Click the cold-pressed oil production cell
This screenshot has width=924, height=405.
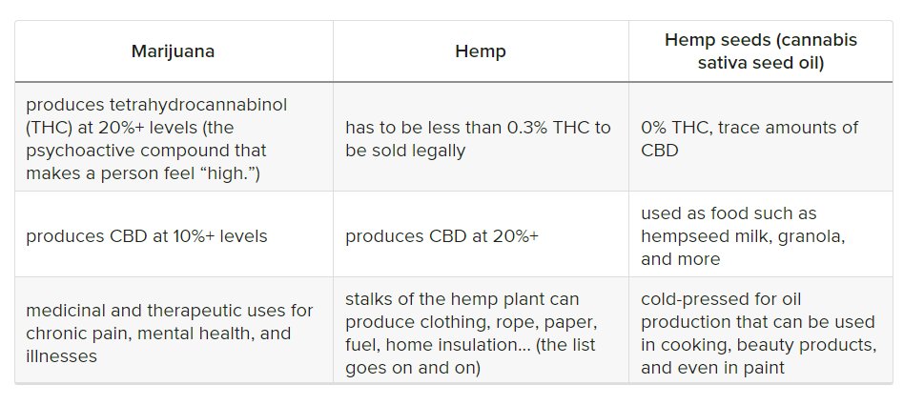(x=758, y=334)
